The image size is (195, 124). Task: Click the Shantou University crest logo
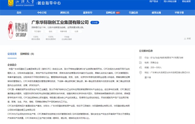pos(11,3)
